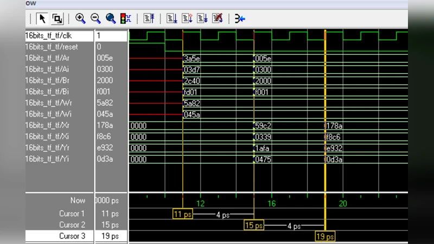Click the blue arrow gate icon

[x=240, y=19]
